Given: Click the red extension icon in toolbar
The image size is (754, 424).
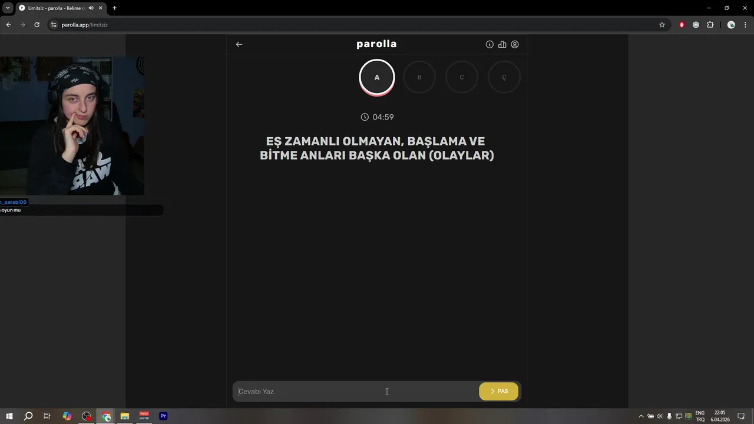Looking at the screenshot, I should pos(682,25).
